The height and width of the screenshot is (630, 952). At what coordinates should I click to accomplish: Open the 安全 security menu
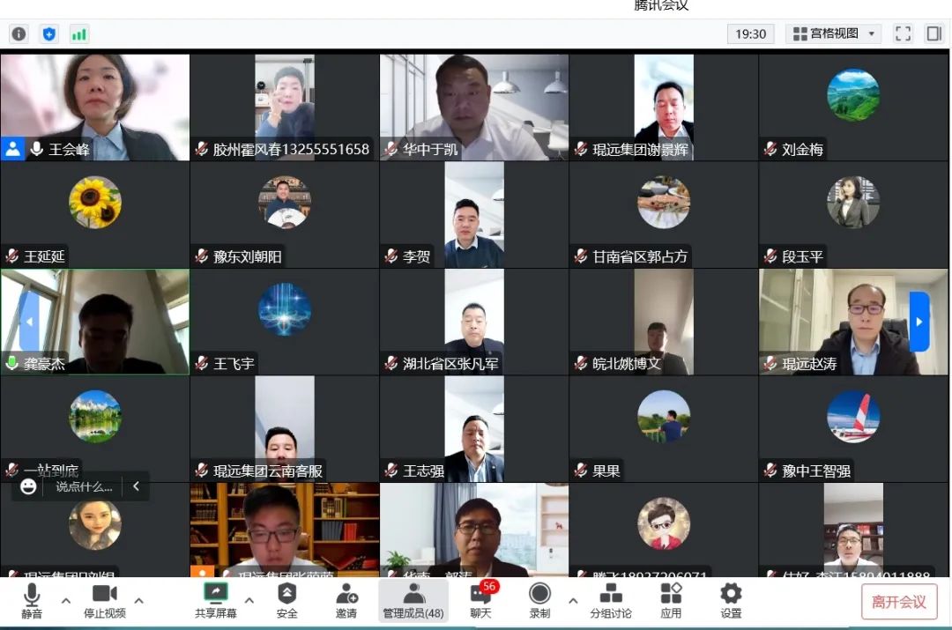[x=286, y=601]
